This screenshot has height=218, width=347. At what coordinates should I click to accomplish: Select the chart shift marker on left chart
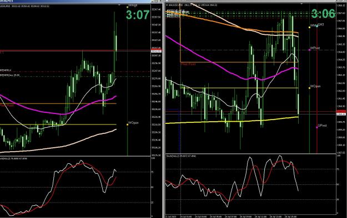pyautogui.click(x=119, y=5)
